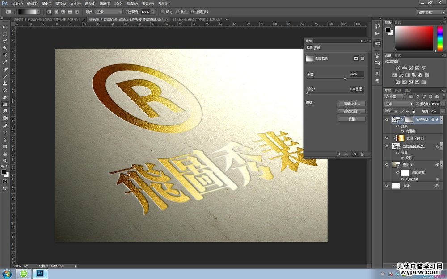This screenshot has width=447, height=279.
Task: Open the blend mode dropdown in Layers panel
Action: [x=397, y=104]
